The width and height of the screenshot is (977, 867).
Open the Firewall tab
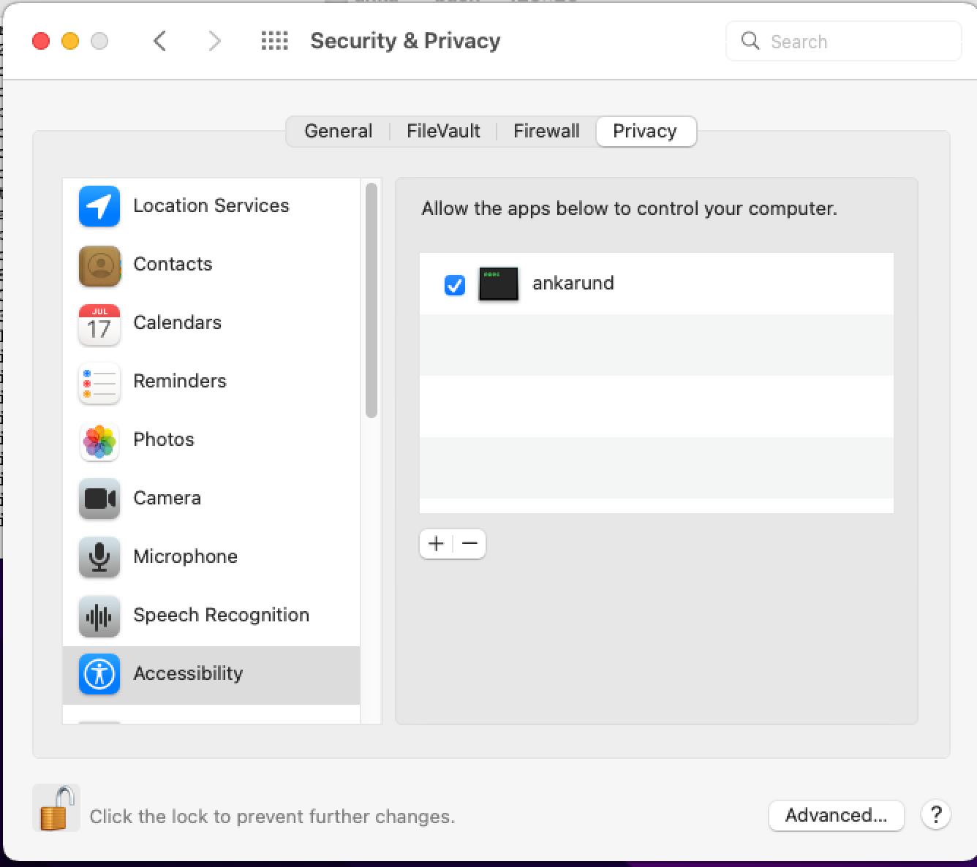546,131
